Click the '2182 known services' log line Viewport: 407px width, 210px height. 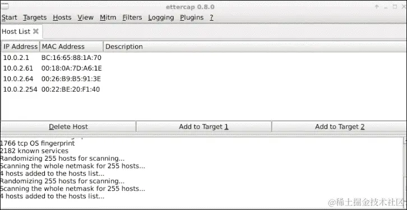coord(34,151)
